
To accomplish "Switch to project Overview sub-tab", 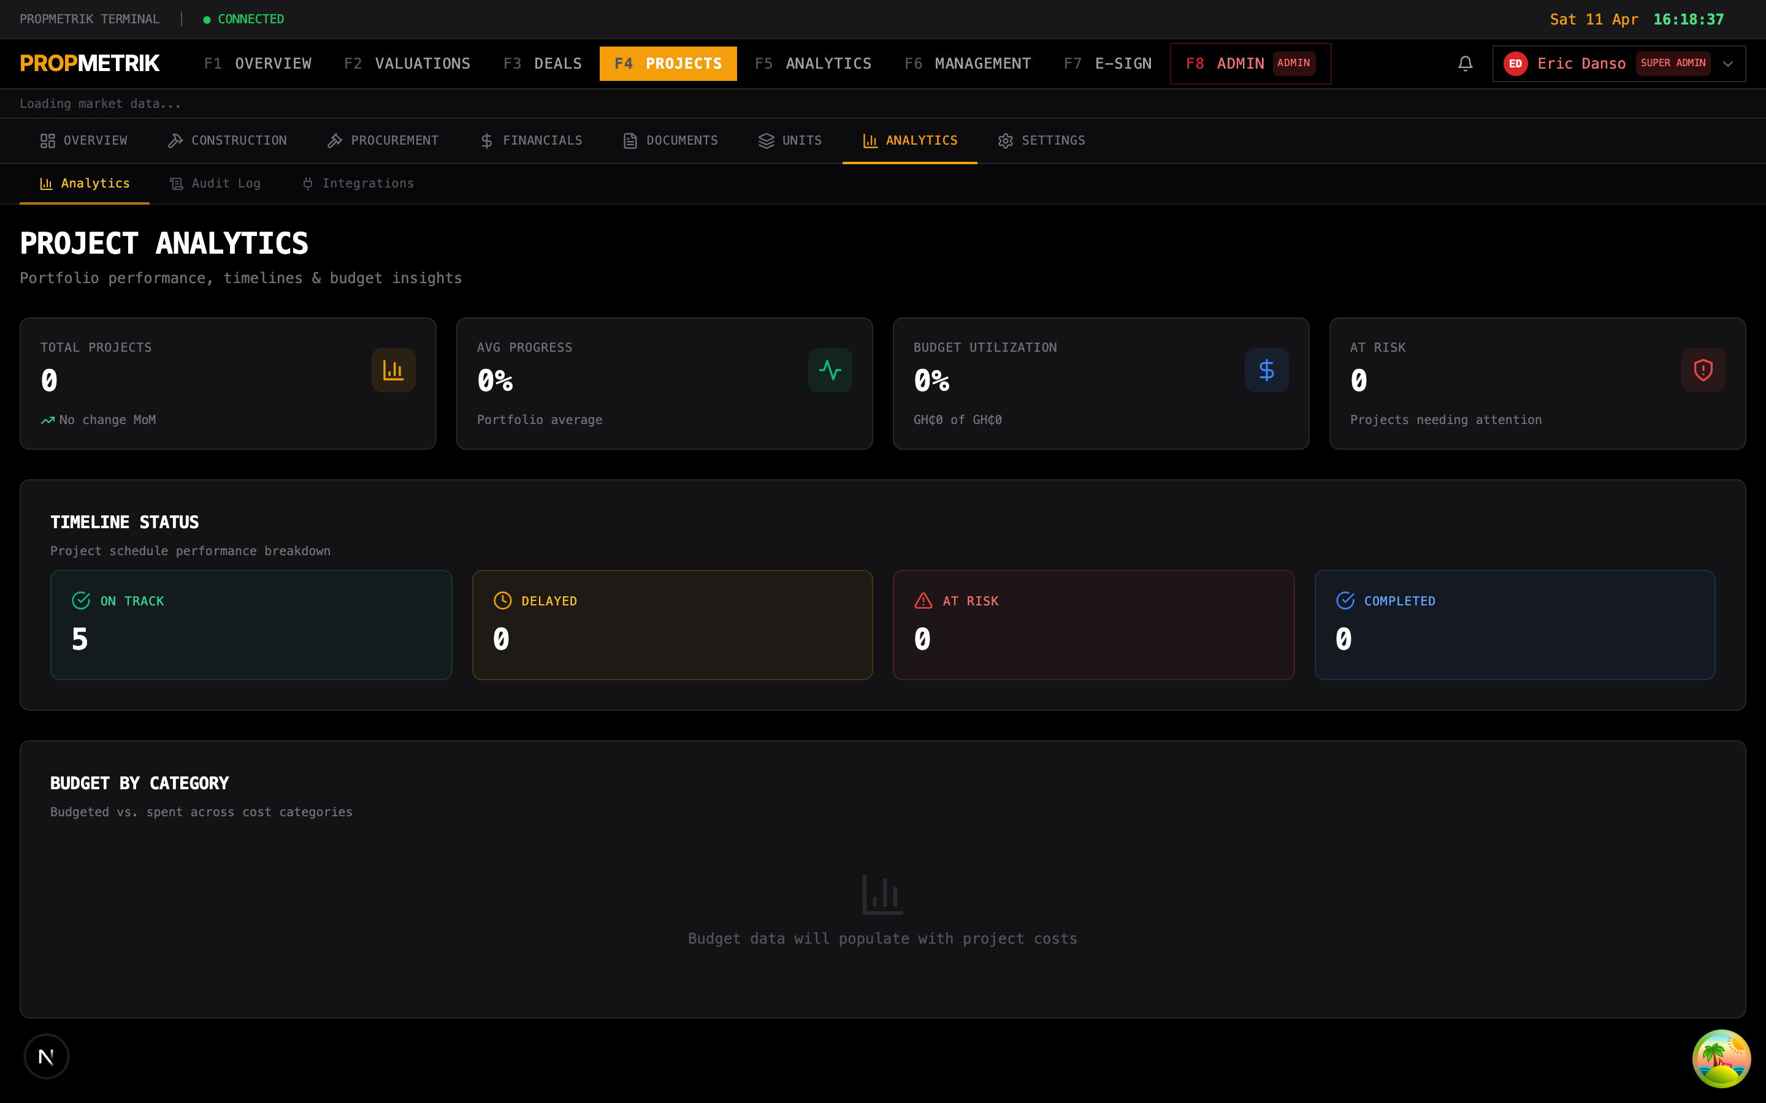I will coord(83,141).
